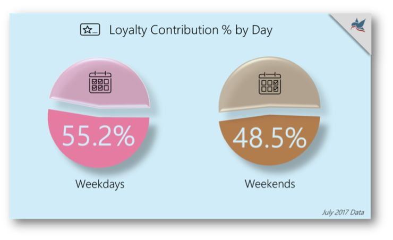Click the Weekdays label

(100, 184)
